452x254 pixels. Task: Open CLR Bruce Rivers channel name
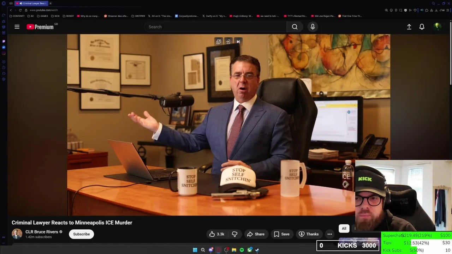(42, 232)
